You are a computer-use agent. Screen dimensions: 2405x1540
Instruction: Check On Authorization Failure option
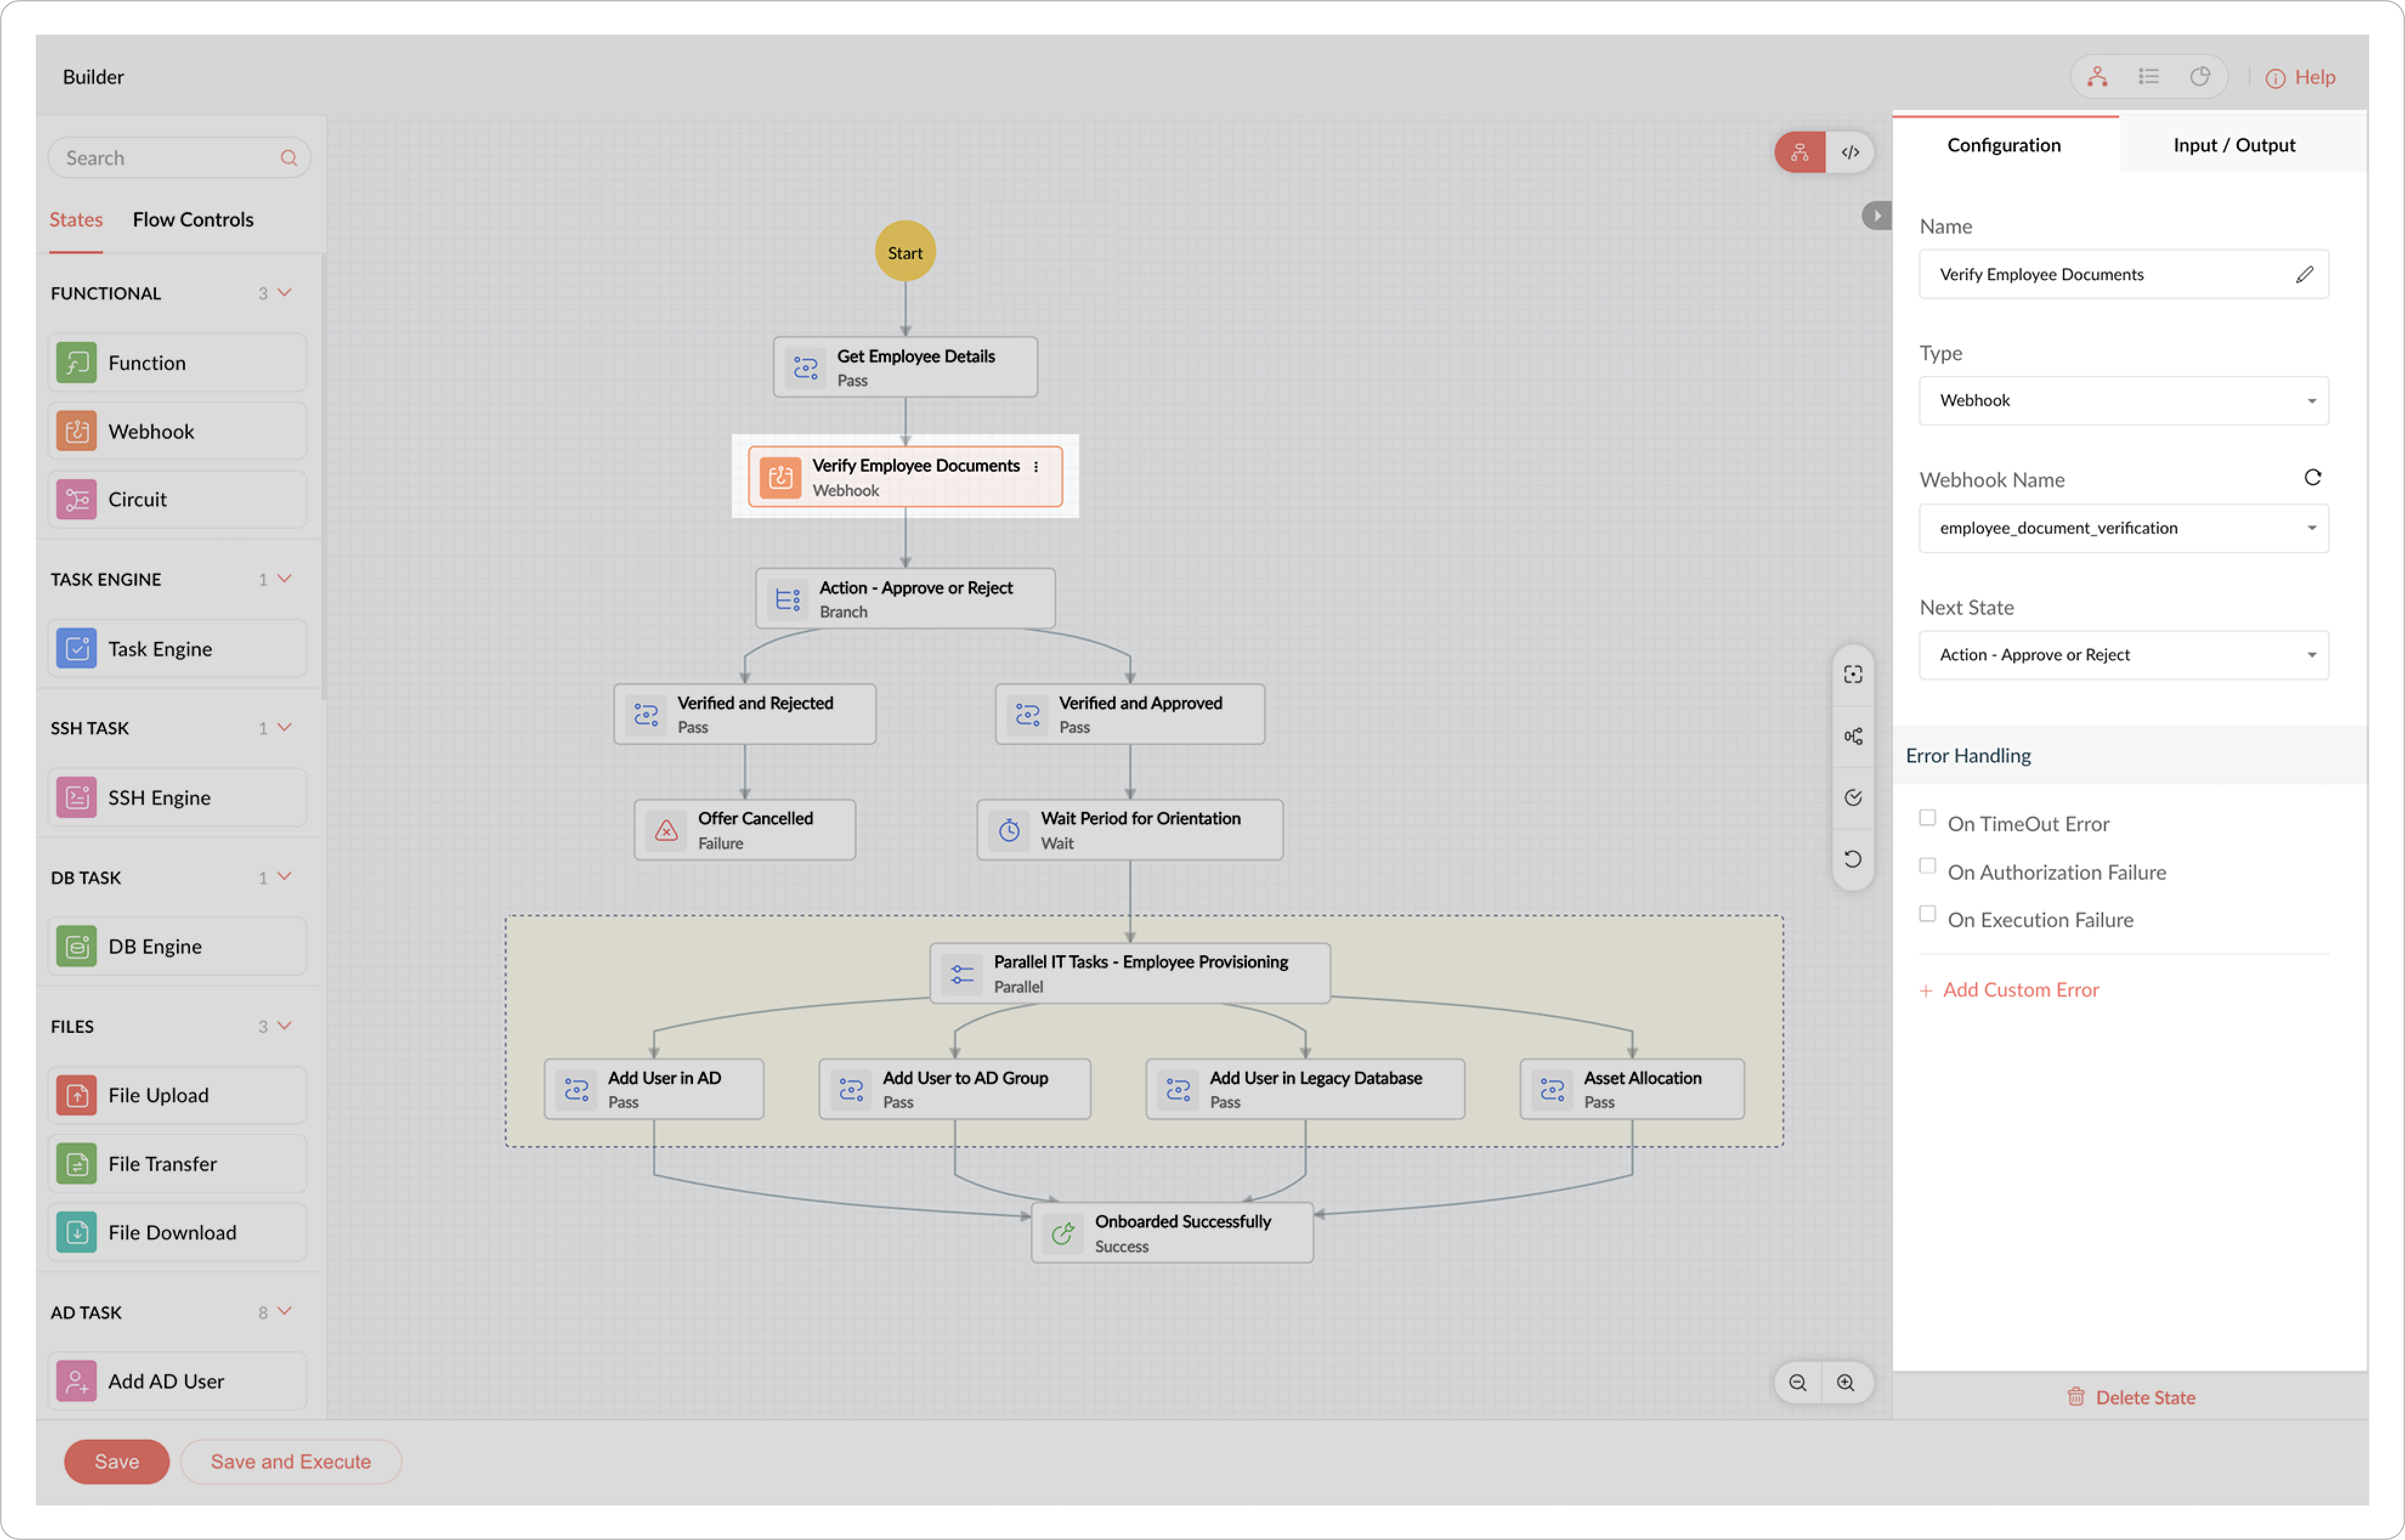click(x=1927, y=866)
